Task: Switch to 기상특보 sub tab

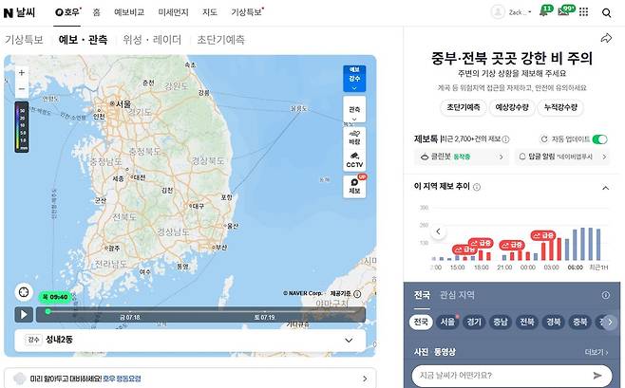Action: click(x=24, y=40)
